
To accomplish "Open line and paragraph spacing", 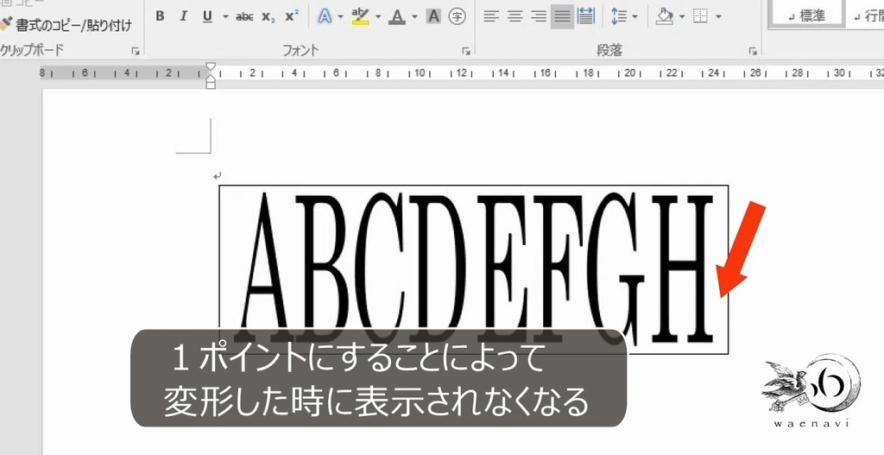I will 619,16.
